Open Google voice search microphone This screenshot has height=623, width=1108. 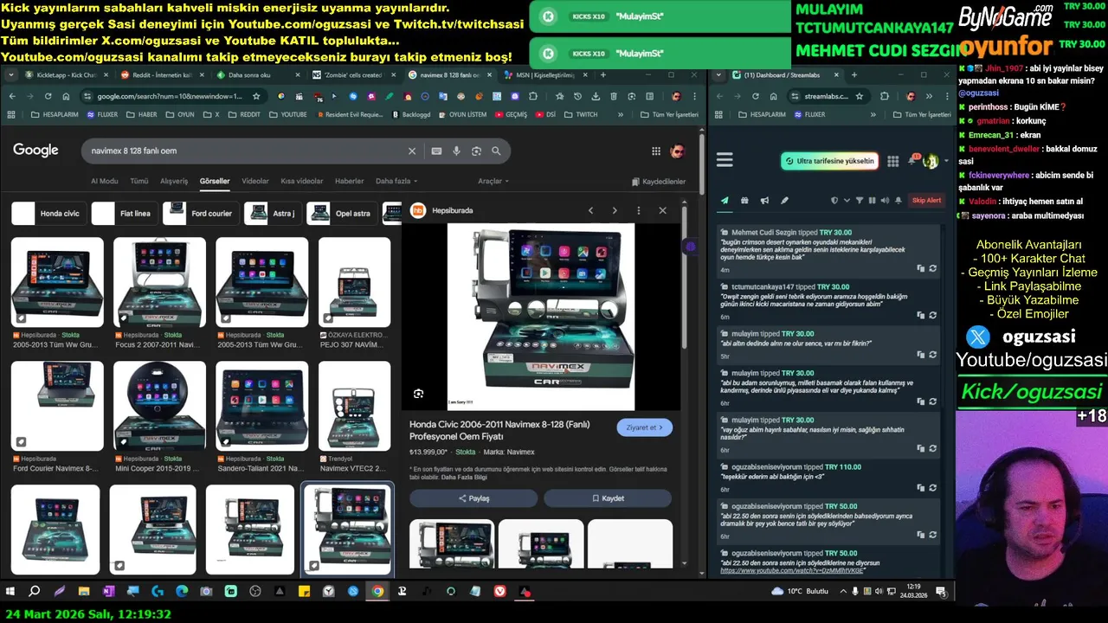coord(456,151)
